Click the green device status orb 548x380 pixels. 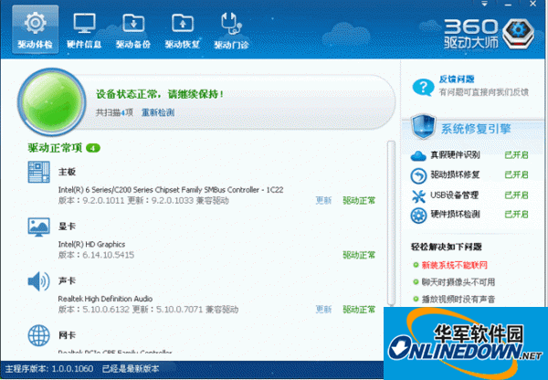(52, 101)
